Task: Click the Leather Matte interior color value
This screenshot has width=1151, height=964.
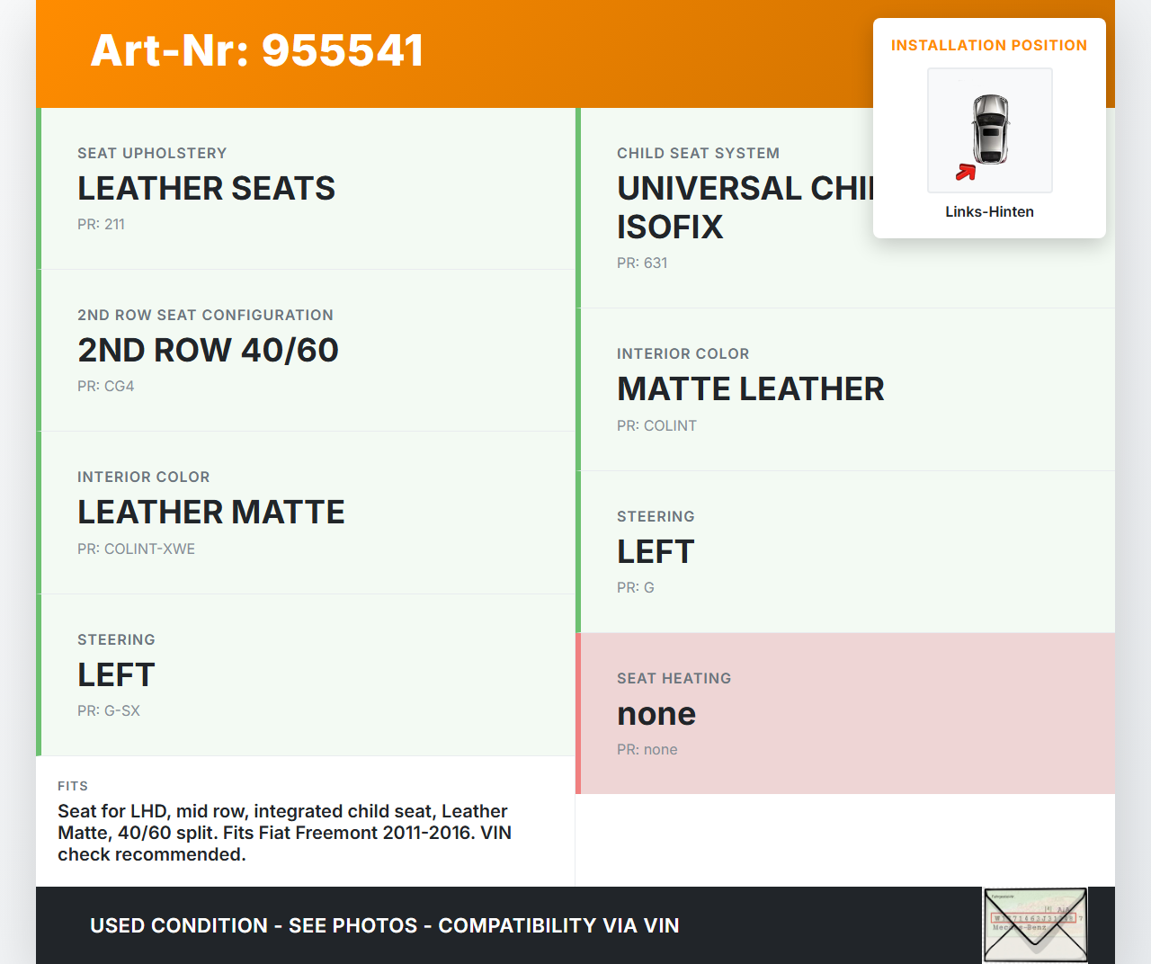Action: coord(210,513)
